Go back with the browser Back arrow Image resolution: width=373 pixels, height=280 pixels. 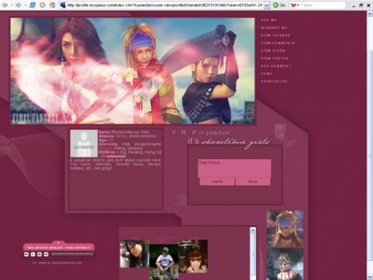pos(5,5)
